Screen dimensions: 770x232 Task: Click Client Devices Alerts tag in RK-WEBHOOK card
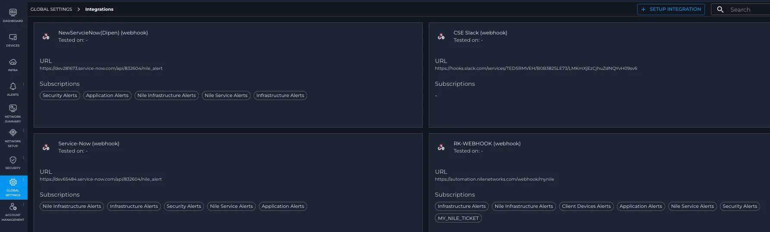pyautogui.click(x=586, y=206)
